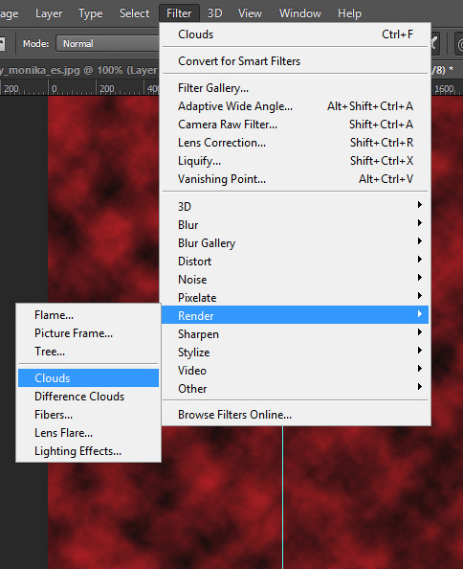
Task: Open Camera Raw Filter
Action: 296,125
